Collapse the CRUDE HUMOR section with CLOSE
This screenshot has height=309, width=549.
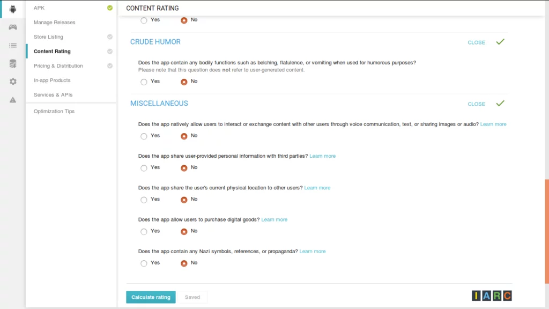pos(476,42)
